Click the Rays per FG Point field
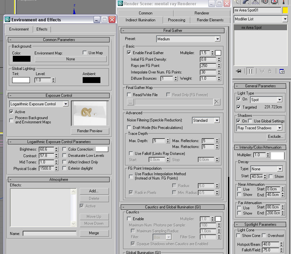291x254 pixels. [x=208, y=66]
